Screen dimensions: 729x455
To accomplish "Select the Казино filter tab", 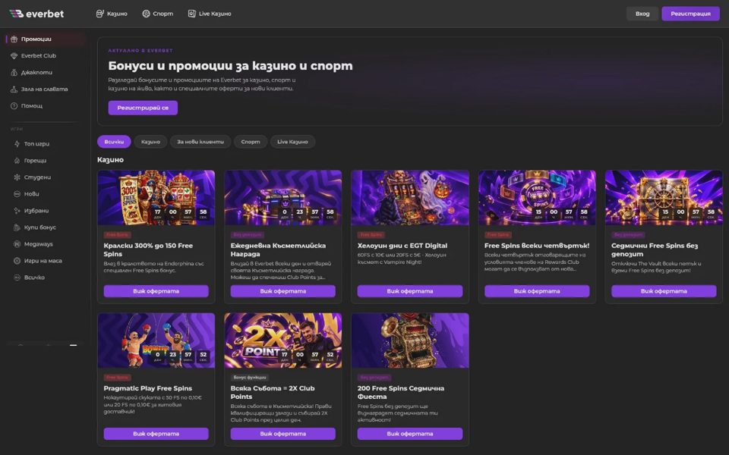I will pos(150,142).
